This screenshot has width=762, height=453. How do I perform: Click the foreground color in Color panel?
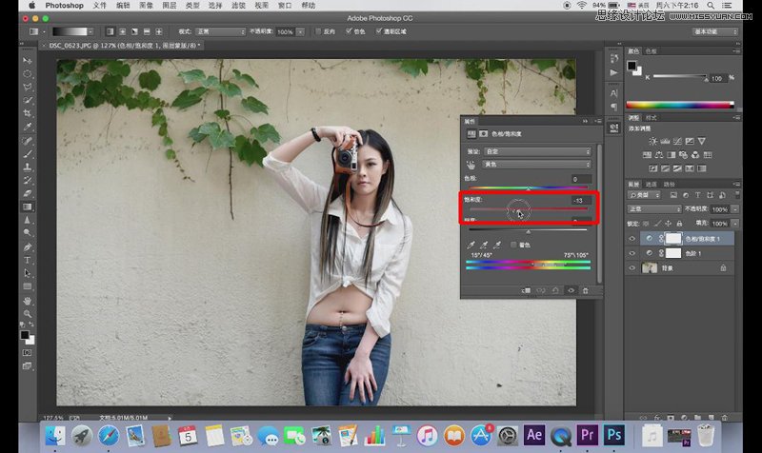[x=632, y=66]
